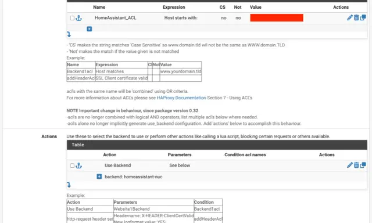Screen dimensions: 372x223
Task: Click the 'Use Backend' action text
Action: 117,166
